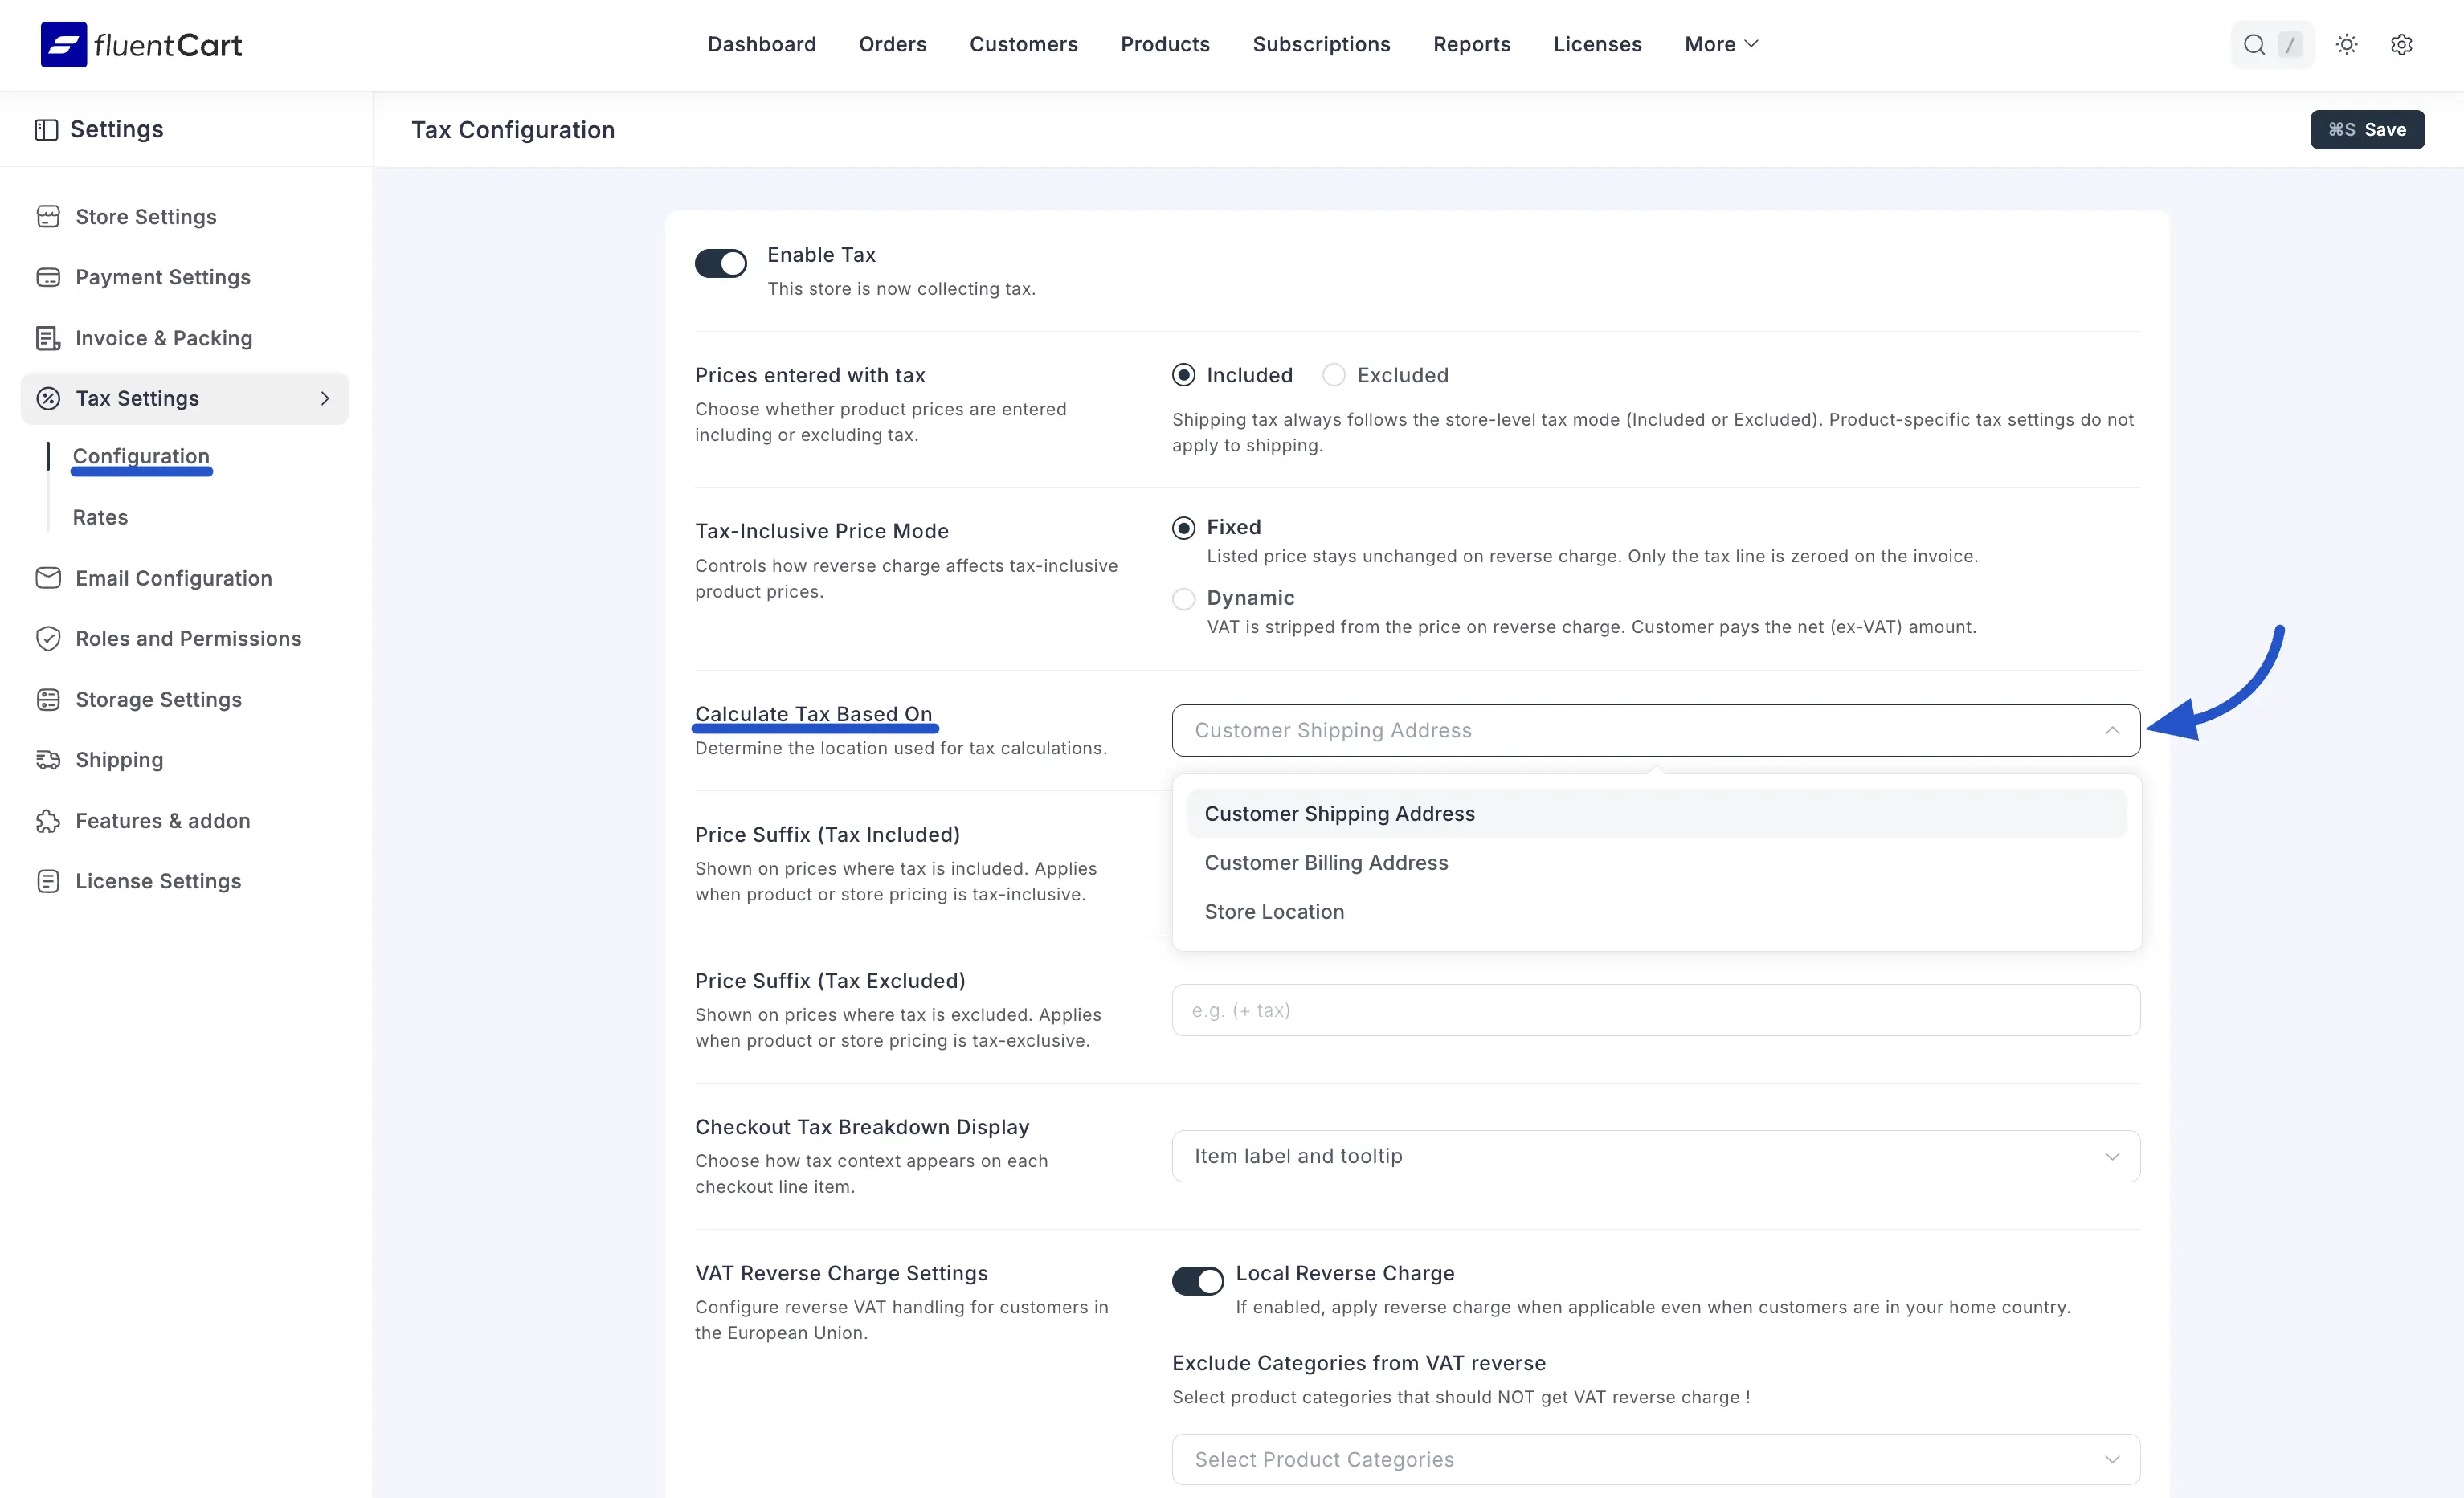2464x1498 pixels.
Task: Switch theme using the sun icon
Action: click(2346, 44)
